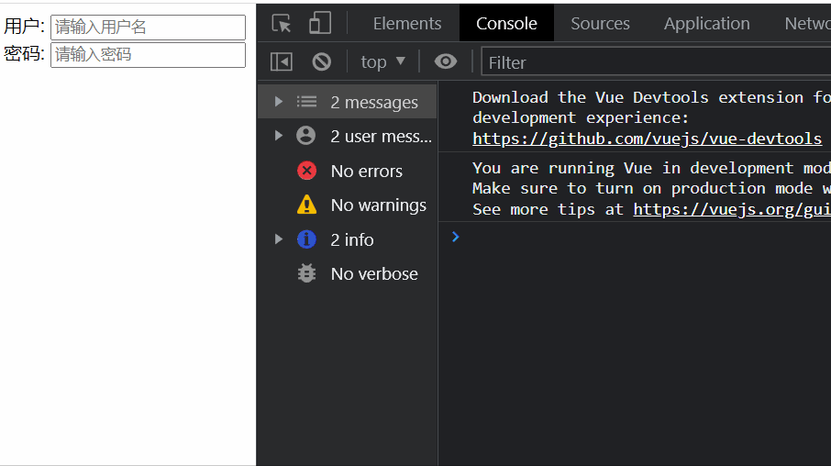
Task: Select the No verbose bug icon
Action: pyautogui.click(x=306, y=273)
